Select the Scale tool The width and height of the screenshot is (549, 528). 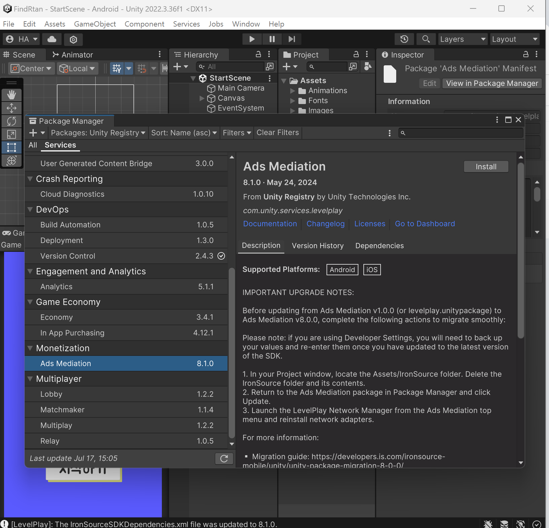(x=12, y=134)
